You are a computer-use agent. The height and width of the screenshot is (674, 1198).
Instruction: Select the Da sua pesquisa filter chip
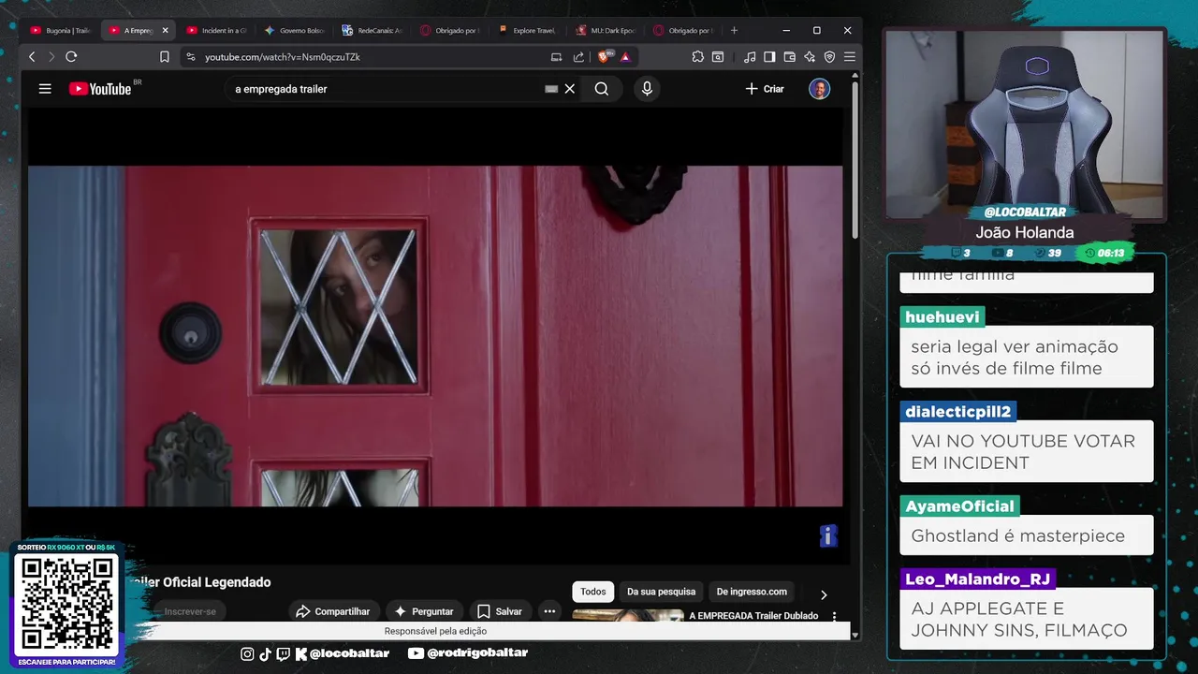pyautogui.click(x=661, y=592)
